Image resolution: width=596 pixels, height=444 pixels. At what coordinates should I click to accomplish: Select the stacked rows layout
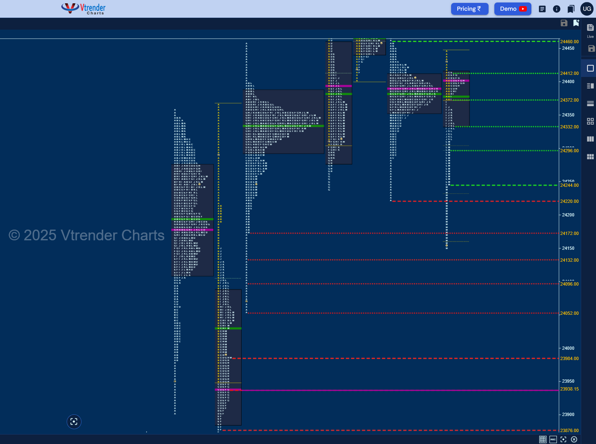pos(590,103)
